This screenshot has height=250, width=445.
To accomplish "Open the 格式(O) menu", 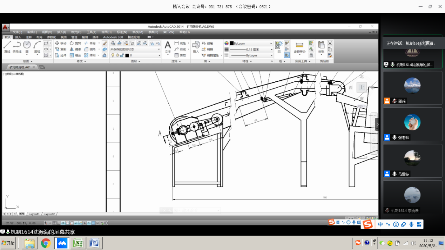I will 76,32.
